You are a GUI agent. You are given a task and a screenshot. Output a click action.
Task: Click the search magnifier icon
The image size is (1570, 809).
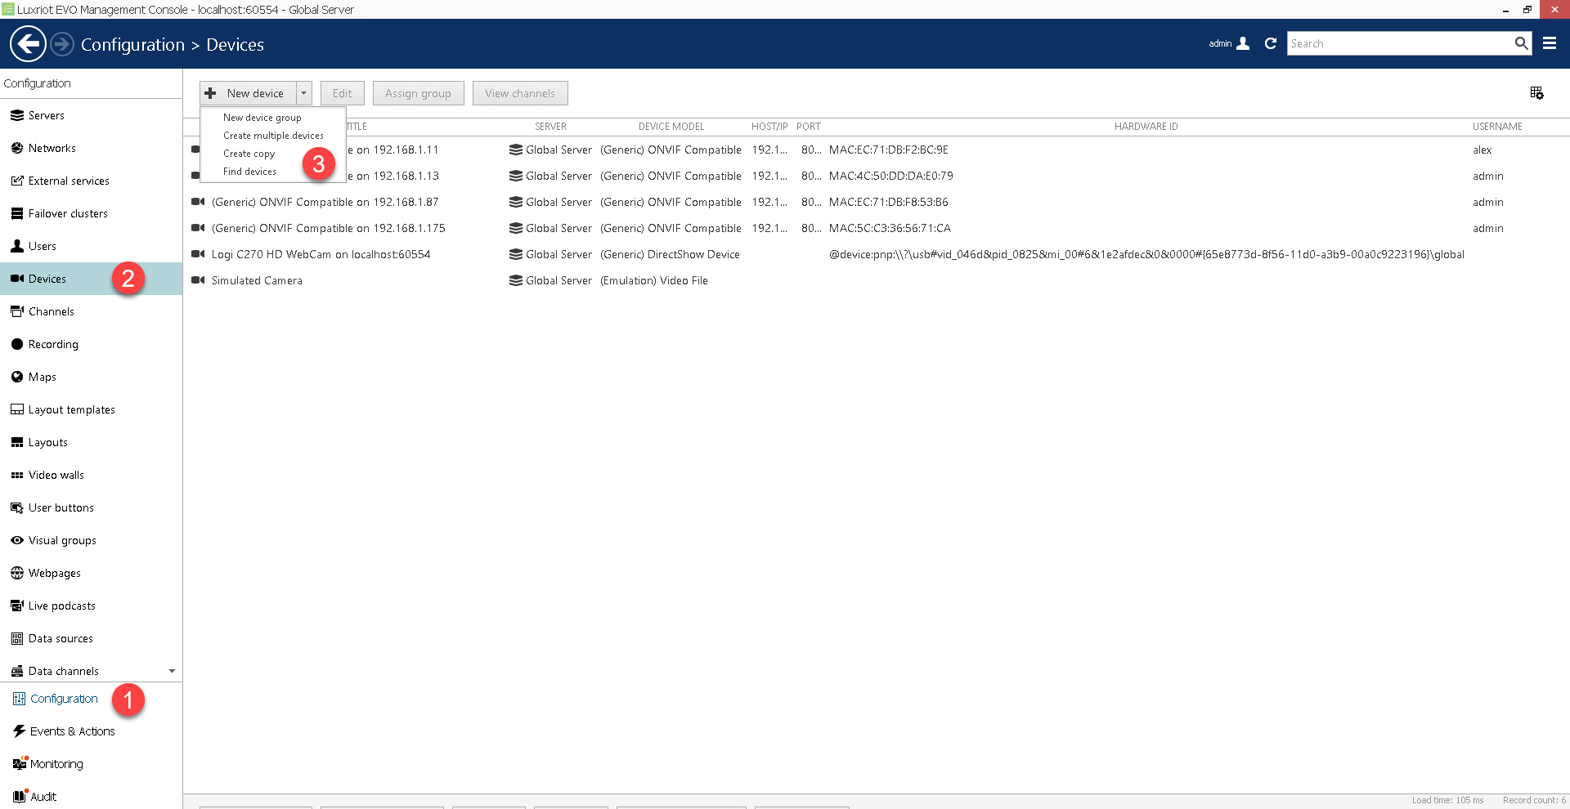coord(1521,44)
